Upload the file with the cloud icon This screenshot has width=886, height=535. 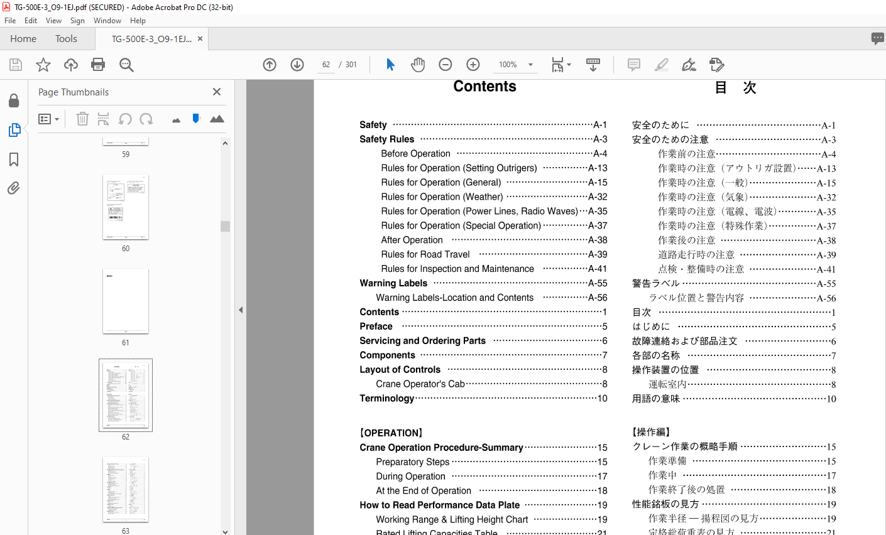point(71,65)
